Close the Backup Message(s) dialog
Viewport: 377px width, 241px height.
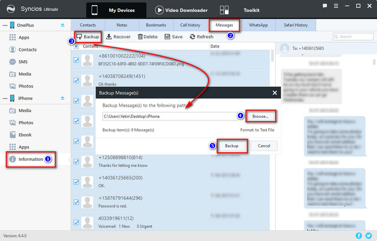click(x=275, y=93)
